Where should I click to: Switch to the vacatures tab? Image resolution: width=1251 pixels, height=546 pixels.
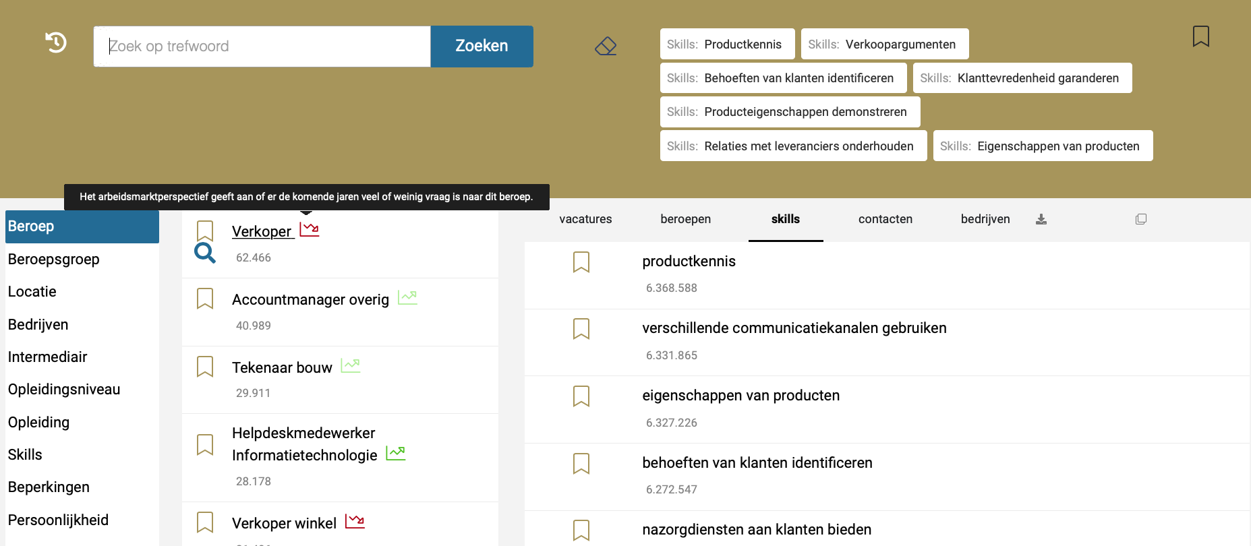(x=585, y=219)
